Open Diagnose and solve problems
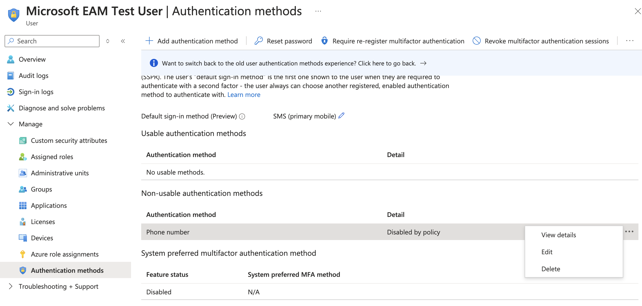 (x=61, y=108)
